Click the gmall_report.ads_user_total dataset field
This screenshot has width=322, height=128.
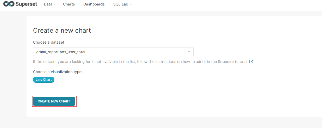click(x=113, y=52)
